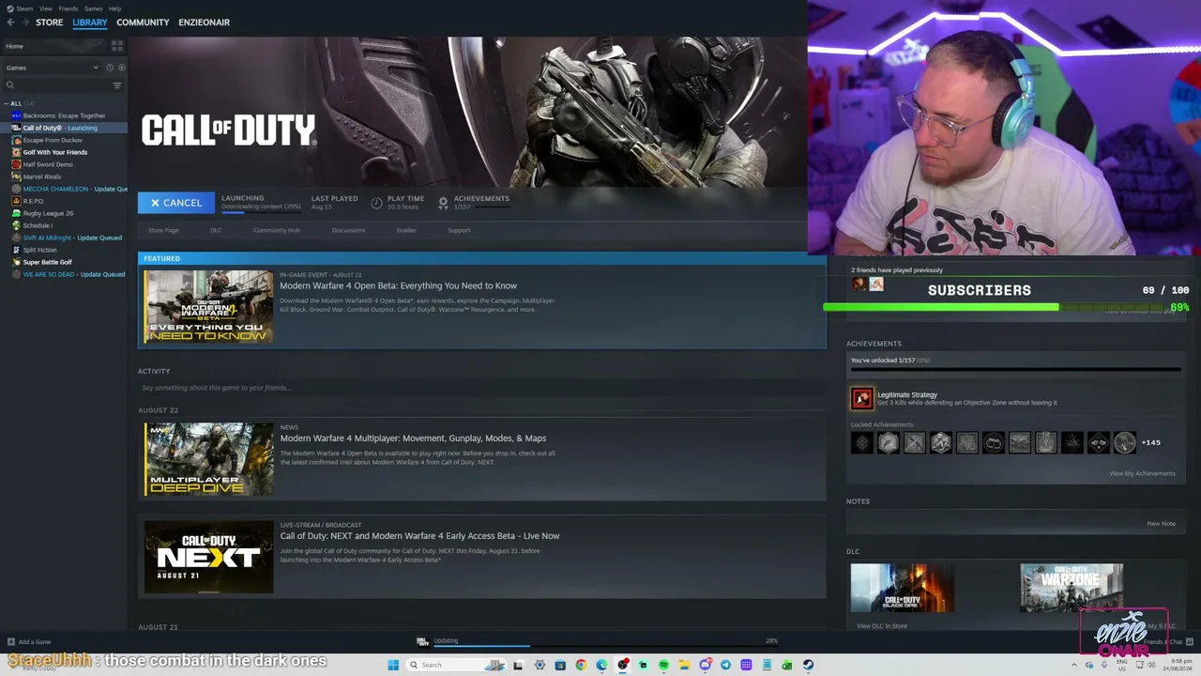
Task: Open the Help menu
Action: pos(114,8)
